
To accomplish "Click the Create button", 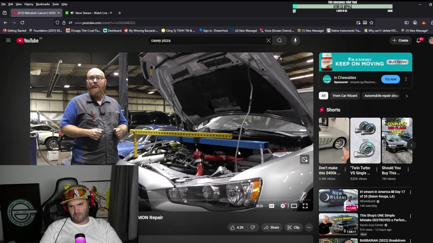I will point(400,40).
